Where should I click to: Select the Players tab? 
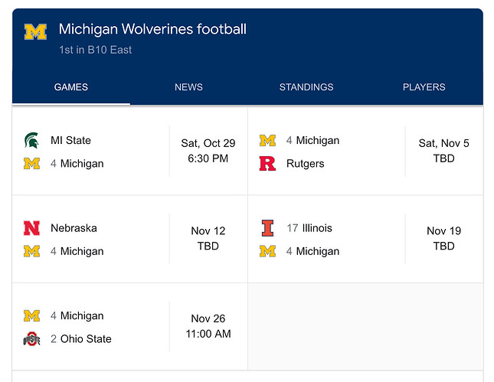[424, 87]
